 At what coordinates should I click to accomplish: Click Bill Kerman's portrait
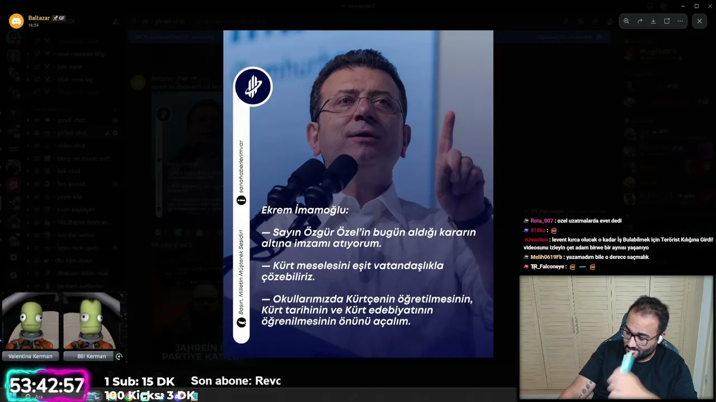[92, 322]
